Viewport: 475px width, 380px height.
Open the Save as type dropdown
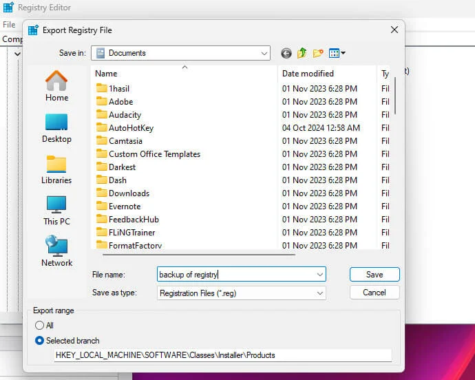click(242, 293)
